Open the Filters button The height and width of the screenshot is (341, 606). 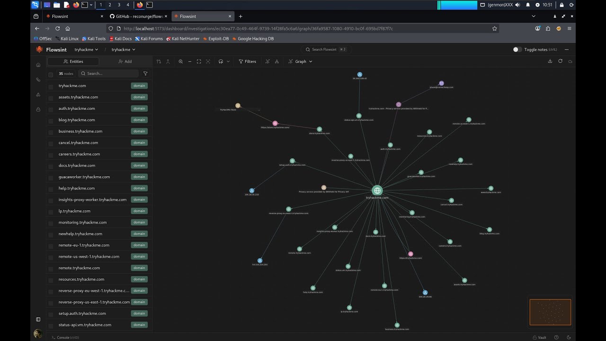coord(247,62)
